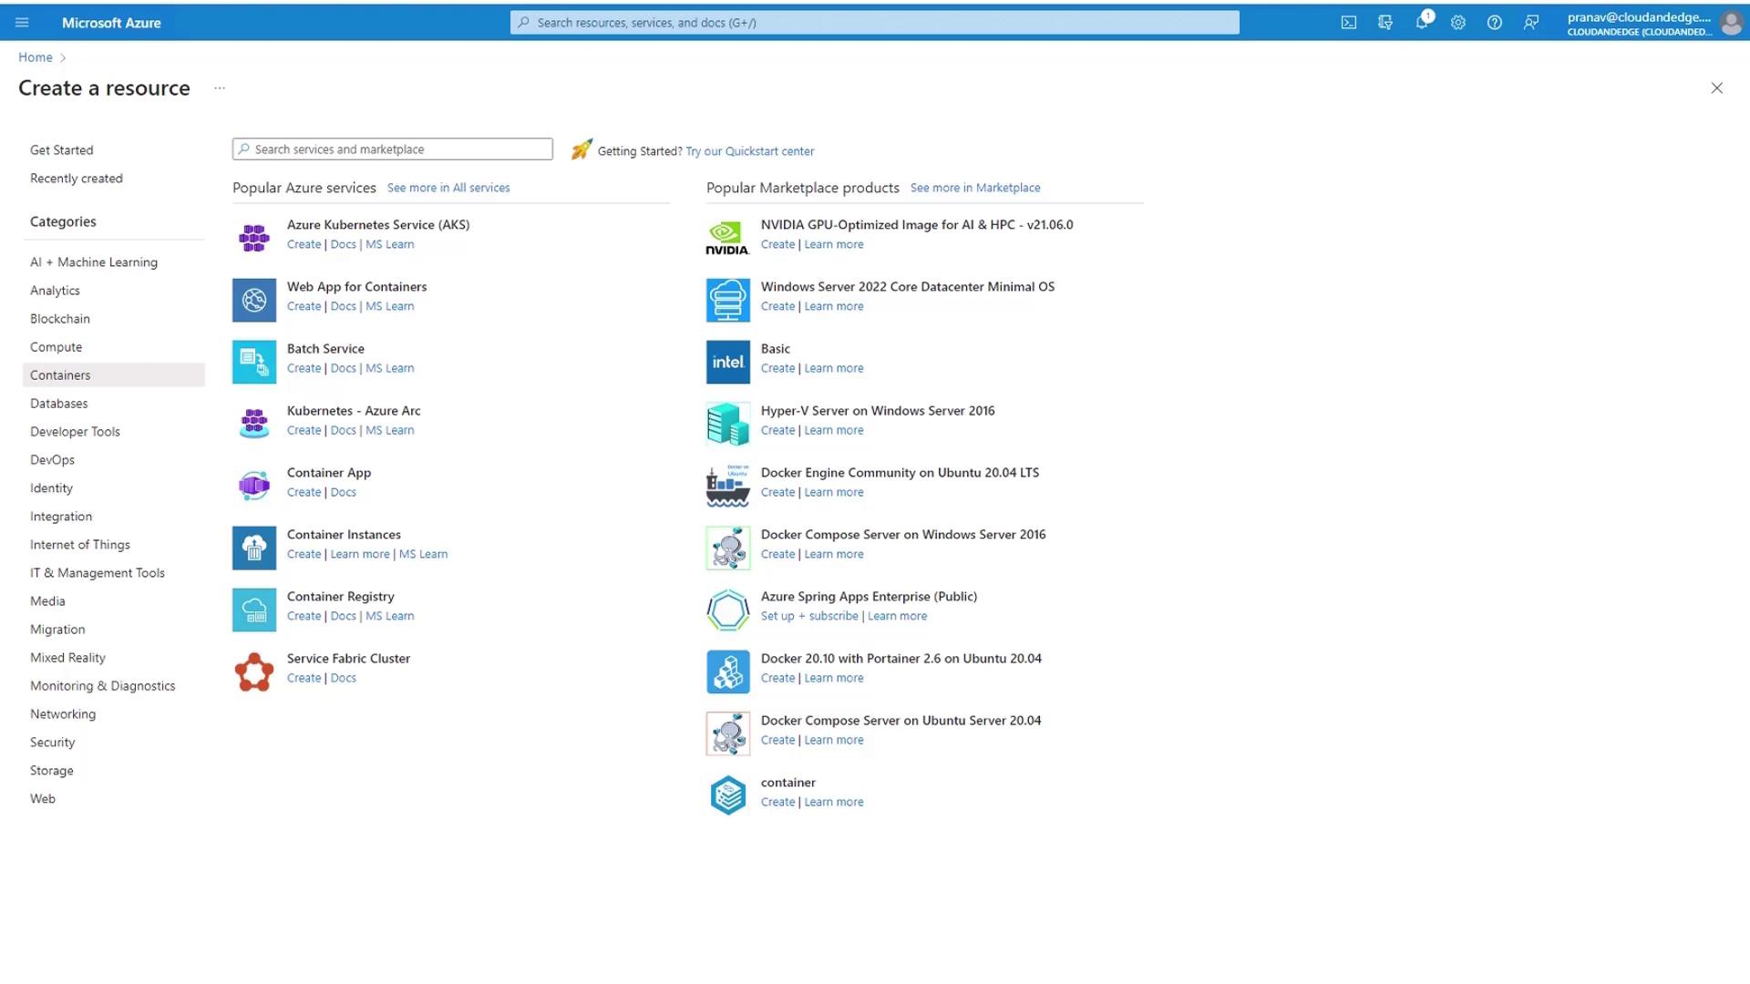Click the Home breadcrumb link
The width and height of the screenshot is (1750, 984).
[36, 57]
